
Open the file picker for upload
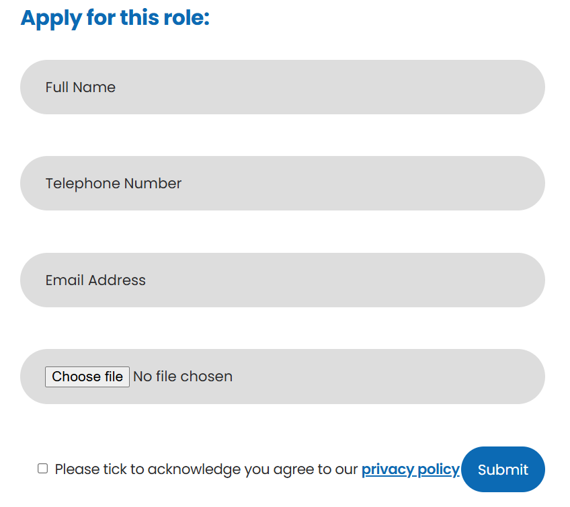(87, 377)
